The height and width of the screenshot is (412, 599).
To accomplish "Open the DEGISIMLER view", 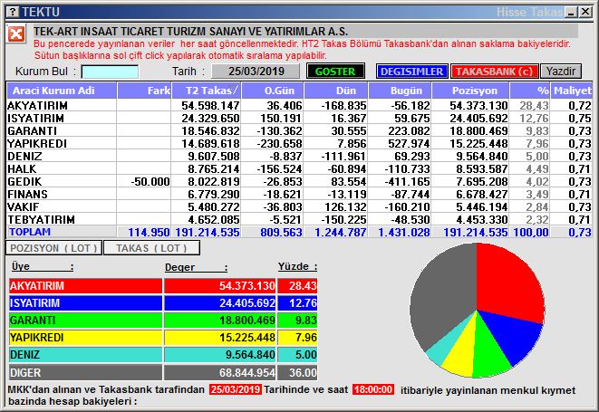I will [x=411, y=71].
